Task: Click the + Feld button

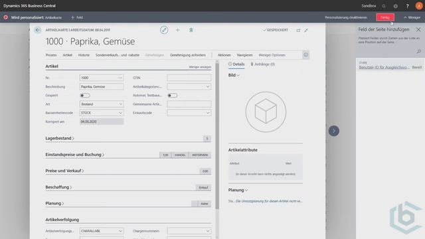Action: (x=77, y=17)
